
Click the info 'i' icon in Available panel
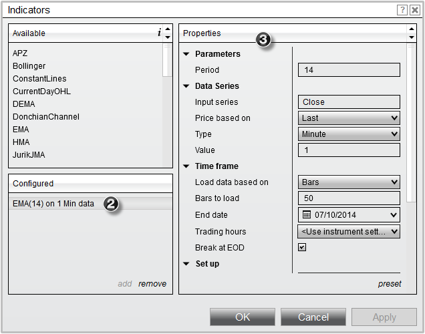(158, 33)
